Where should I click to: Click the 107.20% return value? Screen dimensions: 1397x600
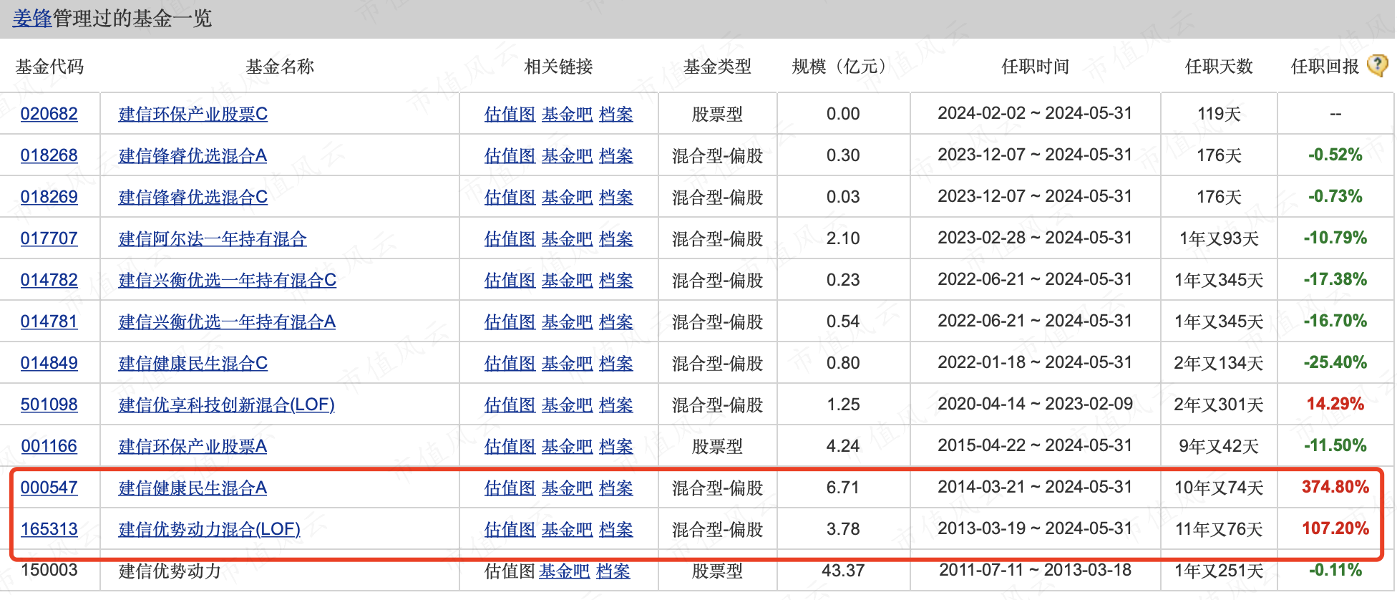(1335, 528)
